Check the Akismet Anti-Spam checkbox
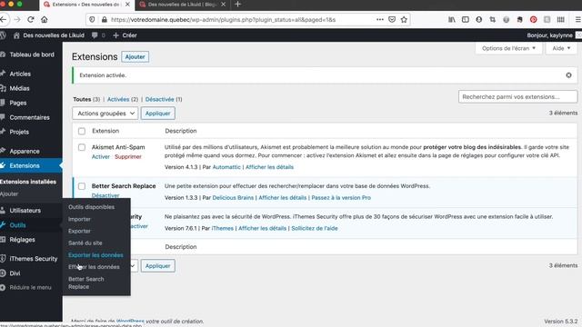This screenshot has width=582, height=327. coord(82,147)
